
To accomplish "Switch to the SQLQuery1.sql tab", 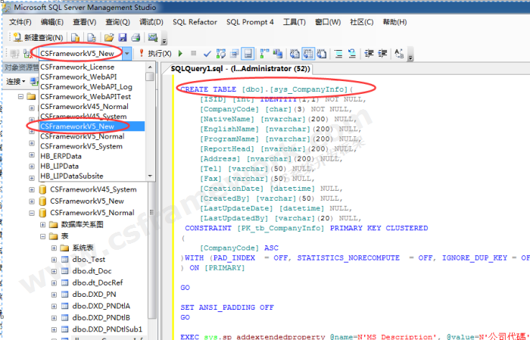I will click(235, 69).
